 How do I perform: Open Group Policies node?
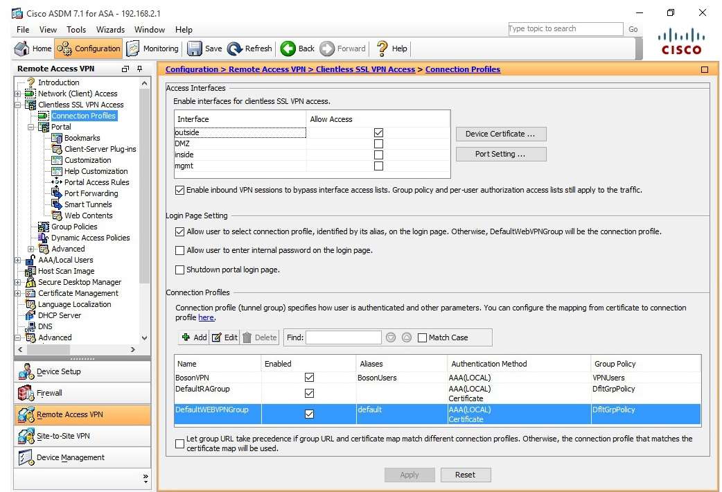(74, 226)
